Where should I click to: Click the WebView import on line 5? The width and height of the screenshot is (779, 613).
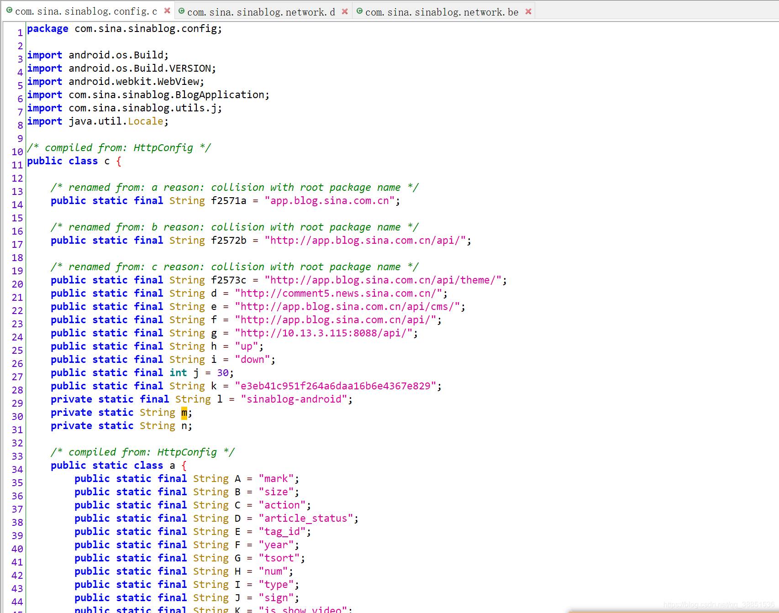(178, 82)
